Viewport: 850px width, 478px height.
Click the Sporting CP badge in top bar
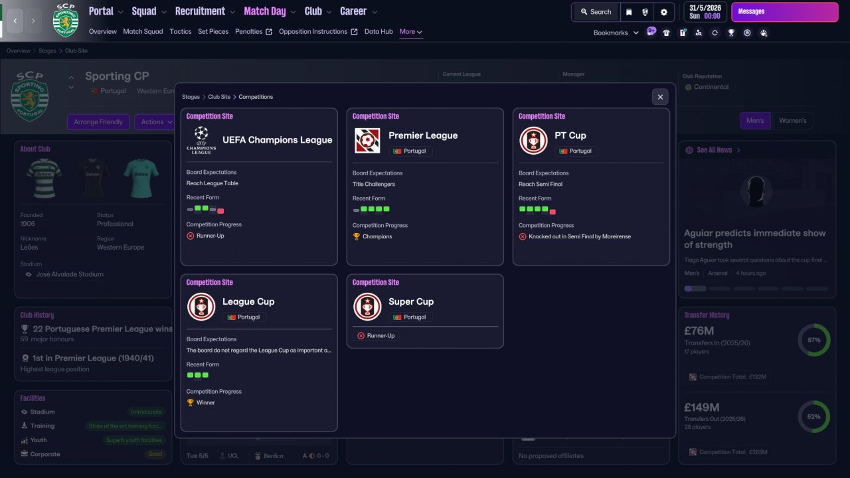click(x=65, y=19)
